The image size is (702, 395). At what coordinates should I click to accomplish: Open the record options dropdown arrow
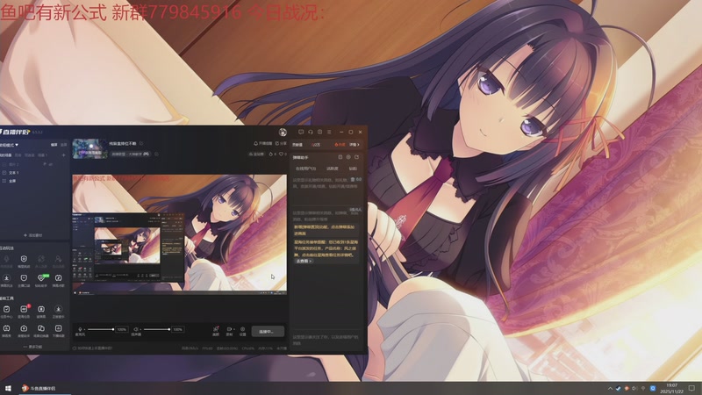click(233, 329)
